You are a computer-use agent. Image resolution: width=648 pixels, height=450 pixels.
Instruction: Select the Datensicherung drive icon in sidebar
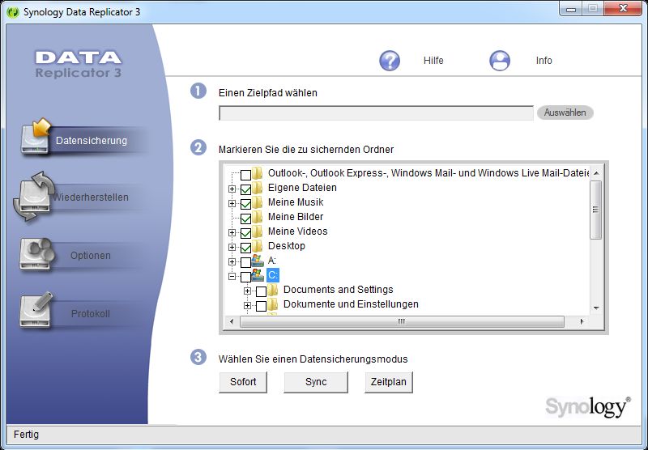tap(36, 138)
